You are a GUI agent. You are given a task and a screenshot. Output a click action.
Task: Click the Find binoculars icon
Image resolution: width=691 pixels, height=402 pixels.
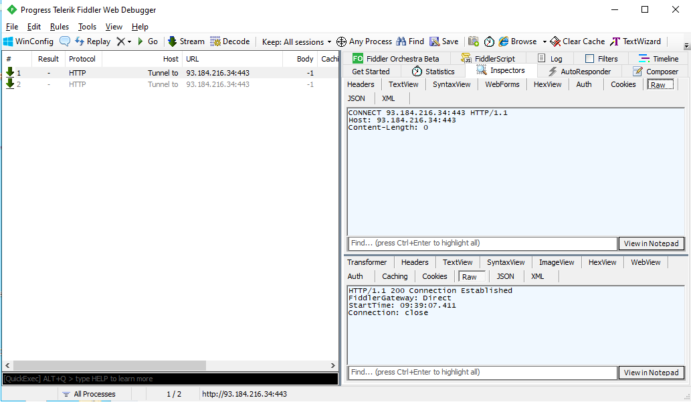(401, 41)
